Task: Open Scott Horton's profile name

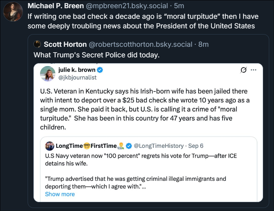Action: pos(65,44)
